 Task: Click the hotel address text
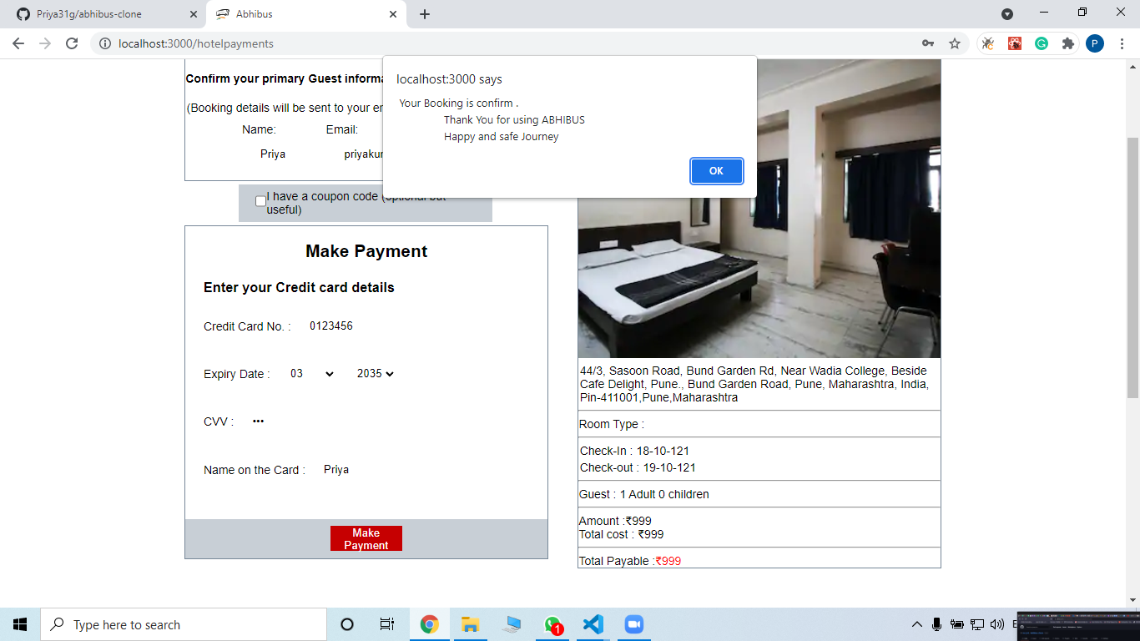754,384
